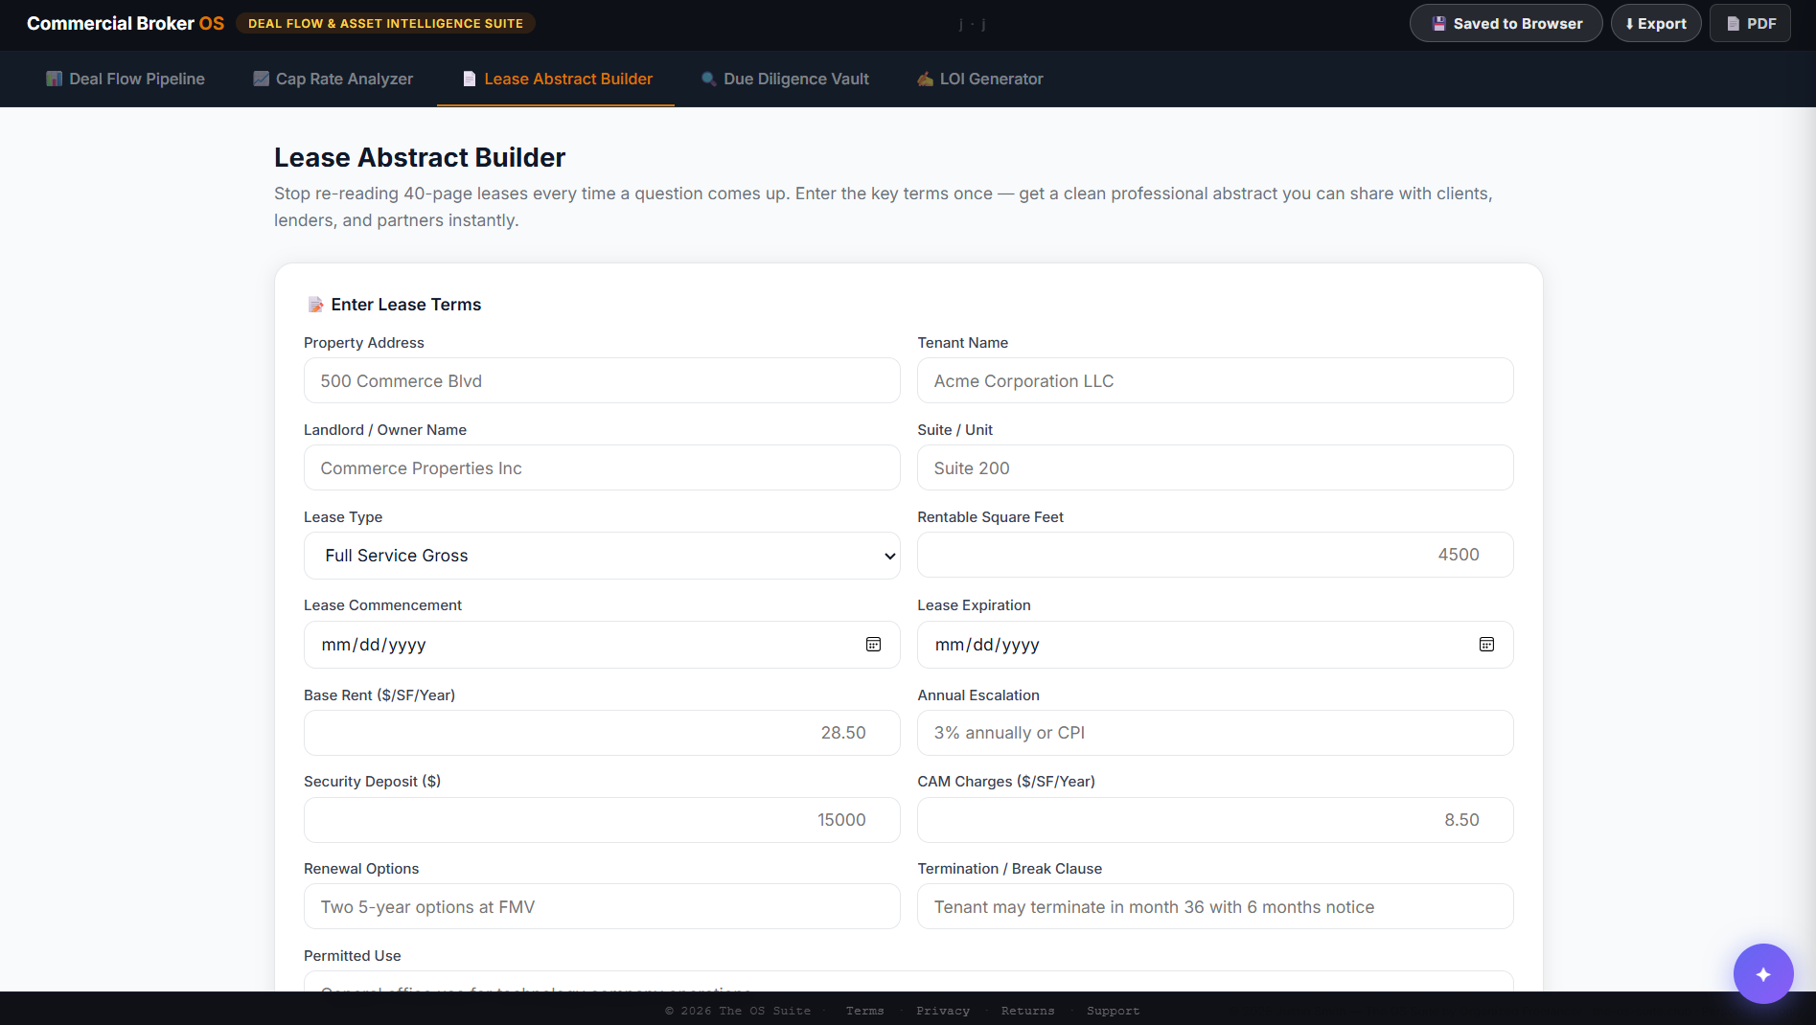Open the Lease Commencement calendar picker
The height and width of the screenshot is (1025, 1816).
(873, 645)
